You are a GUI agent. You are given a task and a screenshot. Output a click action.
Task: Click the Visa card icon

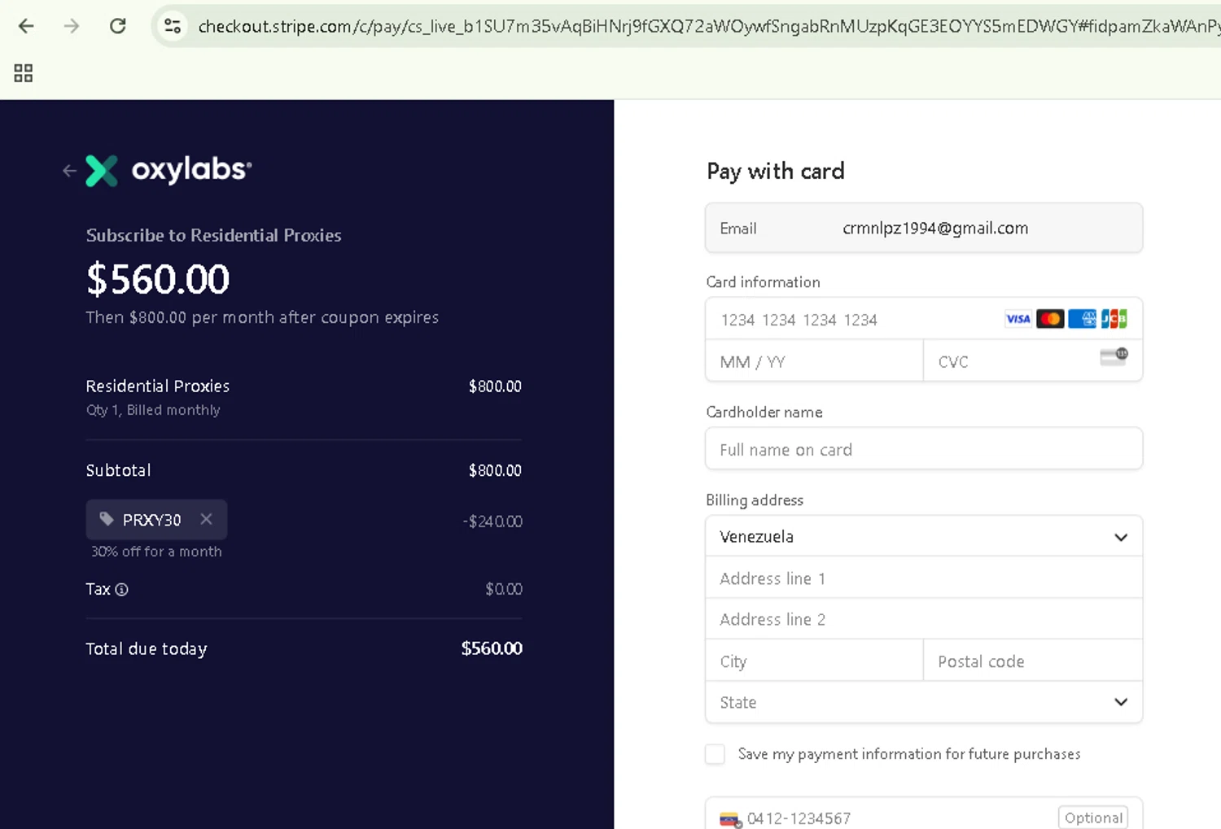[x=1017, y=319]
